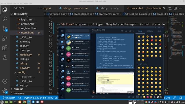185x104 pixels.
Task: Click the div.card breadcrumb
Action: tap(160, 14)
